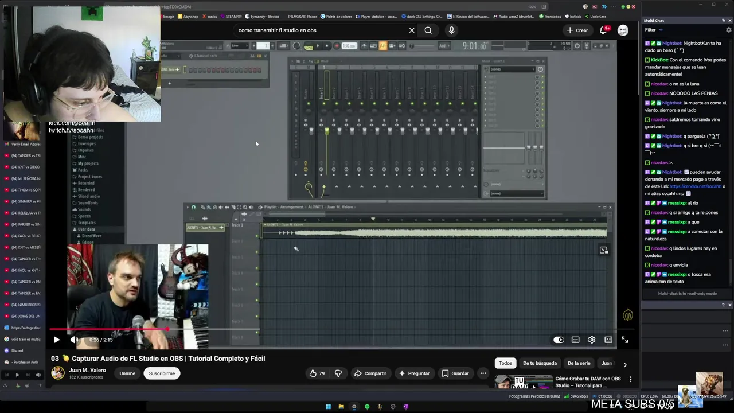Select the Todos filter chip
The height and width of the screenshot is (413, 734).
pos(505,363)
